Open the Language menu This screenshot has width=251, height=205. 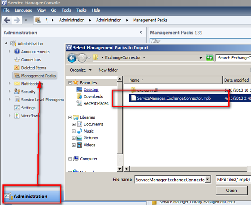pos(23,10)
